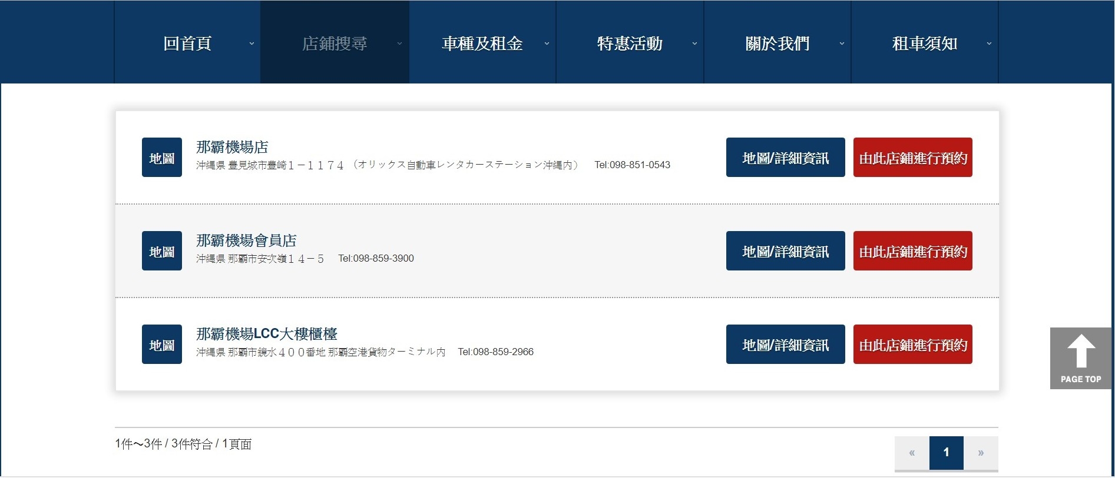Open map icon for 那霸機場會員店
Image resolution: width=1115 pixels, height=478 pixels.
tap(161, 251)
